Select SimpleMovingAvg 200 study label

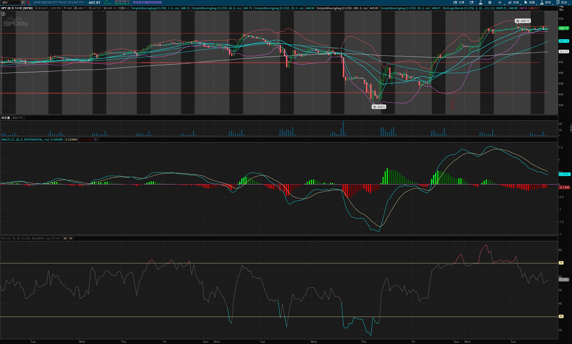pos(342,8)
